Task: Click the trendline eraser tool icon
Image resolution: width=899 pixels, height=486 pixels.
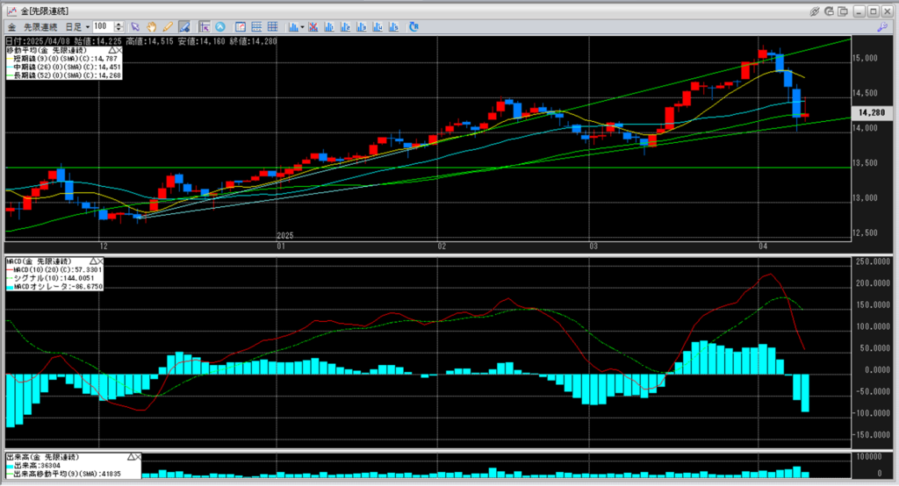Action: point(183,27)
